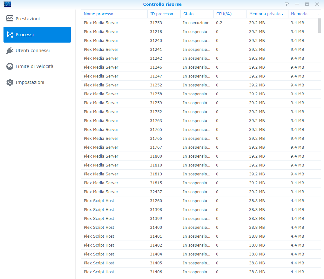The height and width of the screenshot is (279, 324).
Task: Maximize the Controllo risorse window
Action: pos(307,4)
